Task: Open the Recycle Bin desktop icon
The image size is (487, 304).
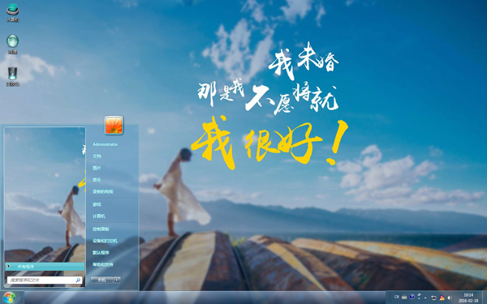Action: 12,76
